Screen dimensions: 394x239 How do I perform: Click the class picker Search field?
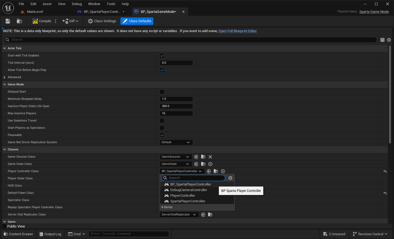click(x=193, y=178)
